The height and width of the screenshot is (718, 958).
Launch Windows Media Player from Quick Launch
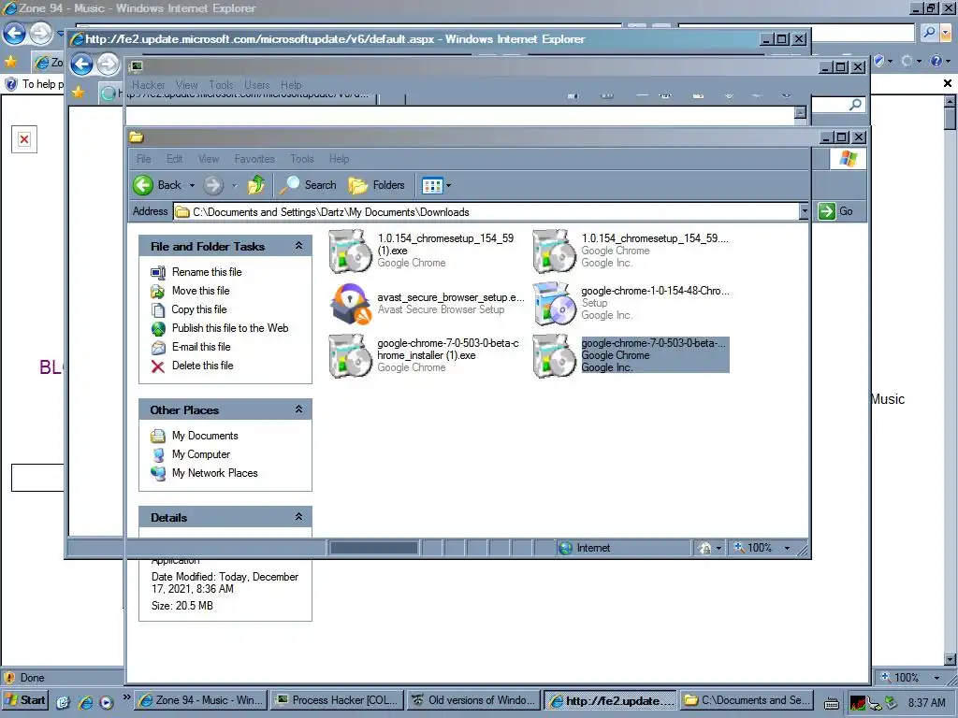pyautogui.click(x=106, y=702)
